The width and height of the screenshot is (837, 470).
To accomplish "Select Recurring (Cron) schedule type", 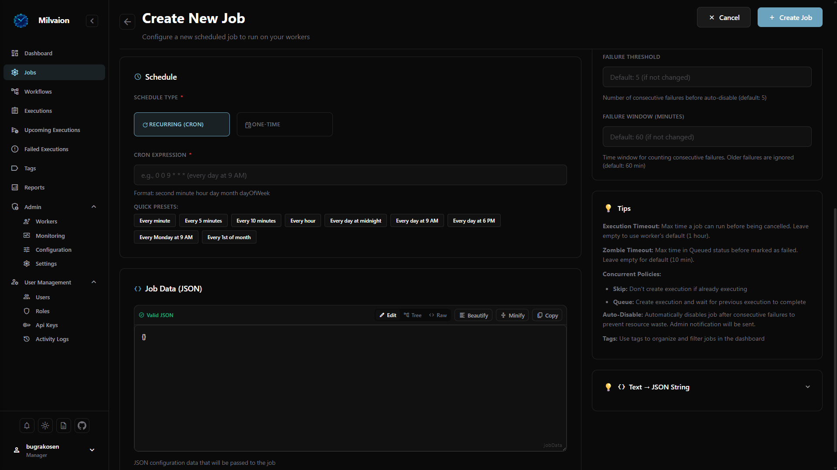I will pyautogui.click(x=182, y=124).
